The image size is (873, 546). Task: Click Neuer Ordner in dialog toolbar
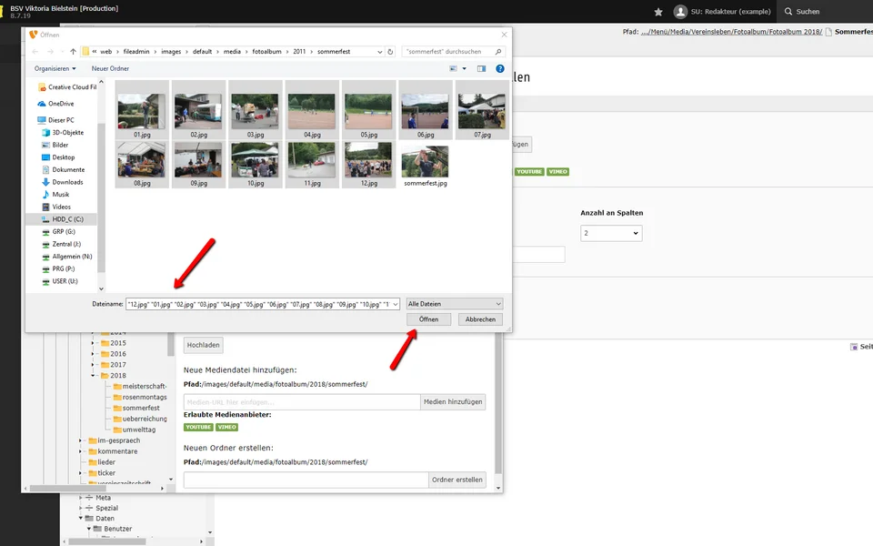tap(110, 69)
